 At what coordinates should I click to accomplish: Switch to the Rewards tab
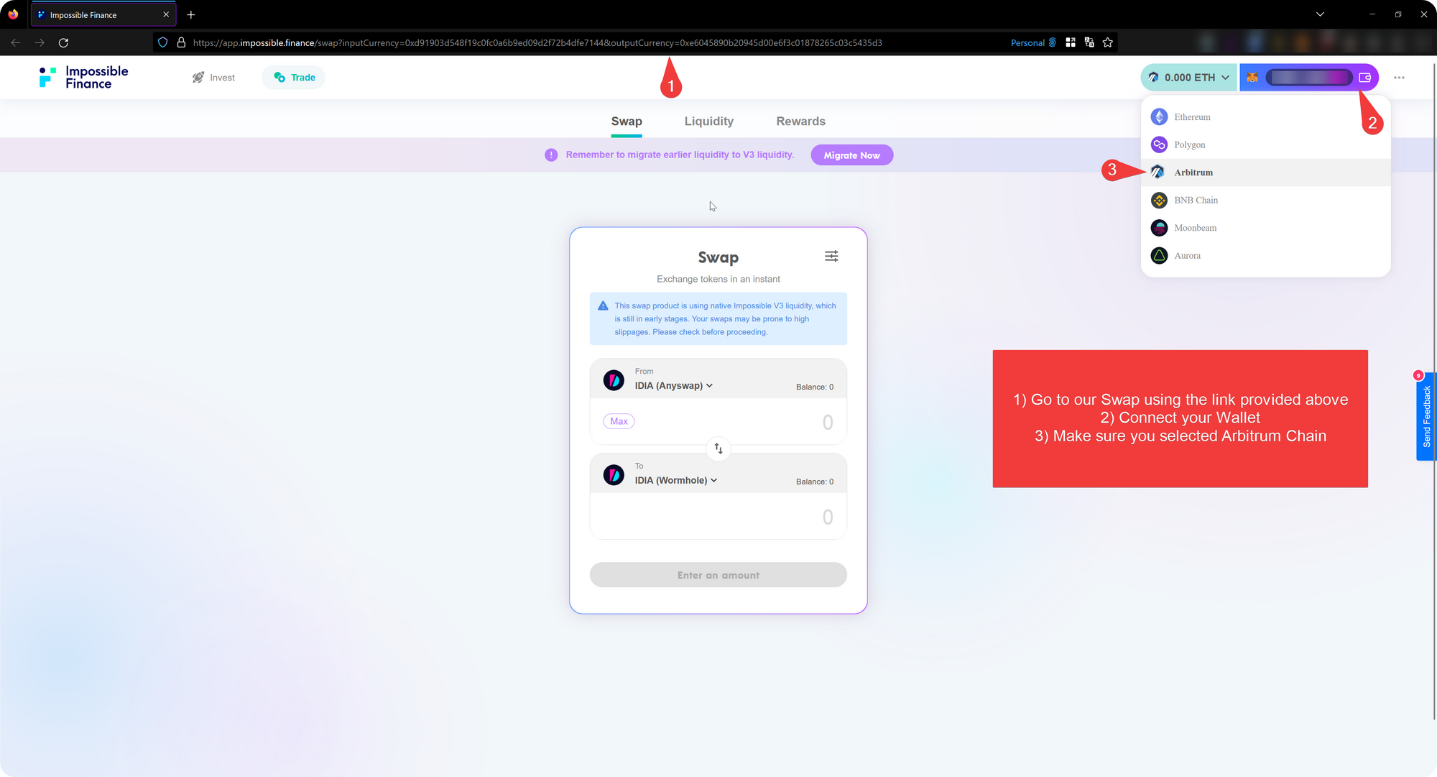coord(800,121)
